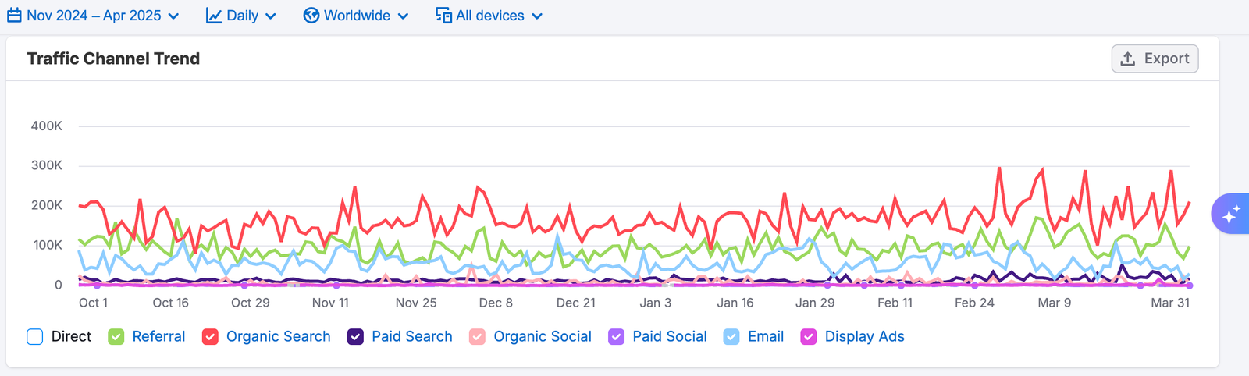Uncheck the Referral channel checkbox
1249x376 pixels.
[116, 337]
